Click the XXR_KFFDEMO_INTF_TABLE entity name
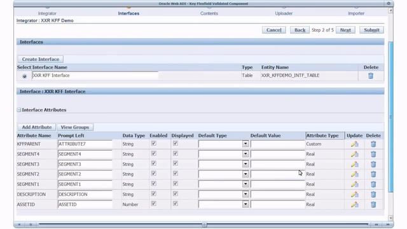Screen dimensions: 407x229 [x=290, y=75]
